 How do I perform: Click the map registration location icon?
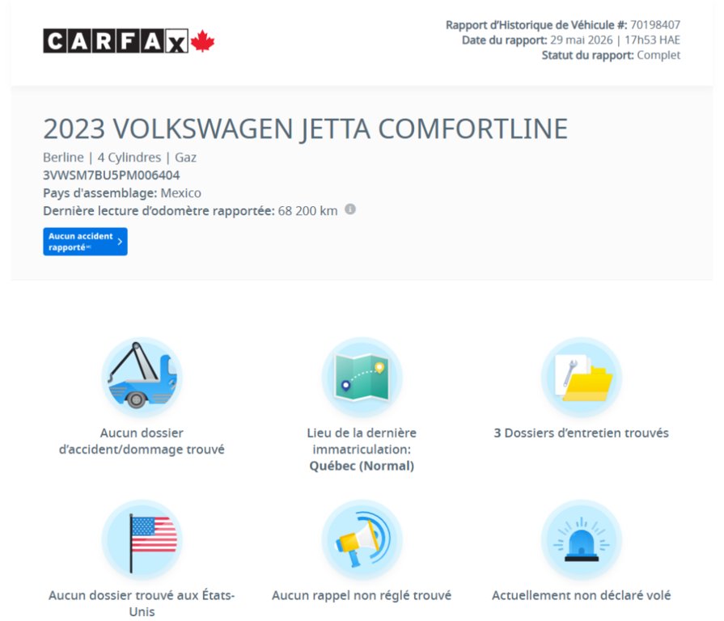point(362,378)
